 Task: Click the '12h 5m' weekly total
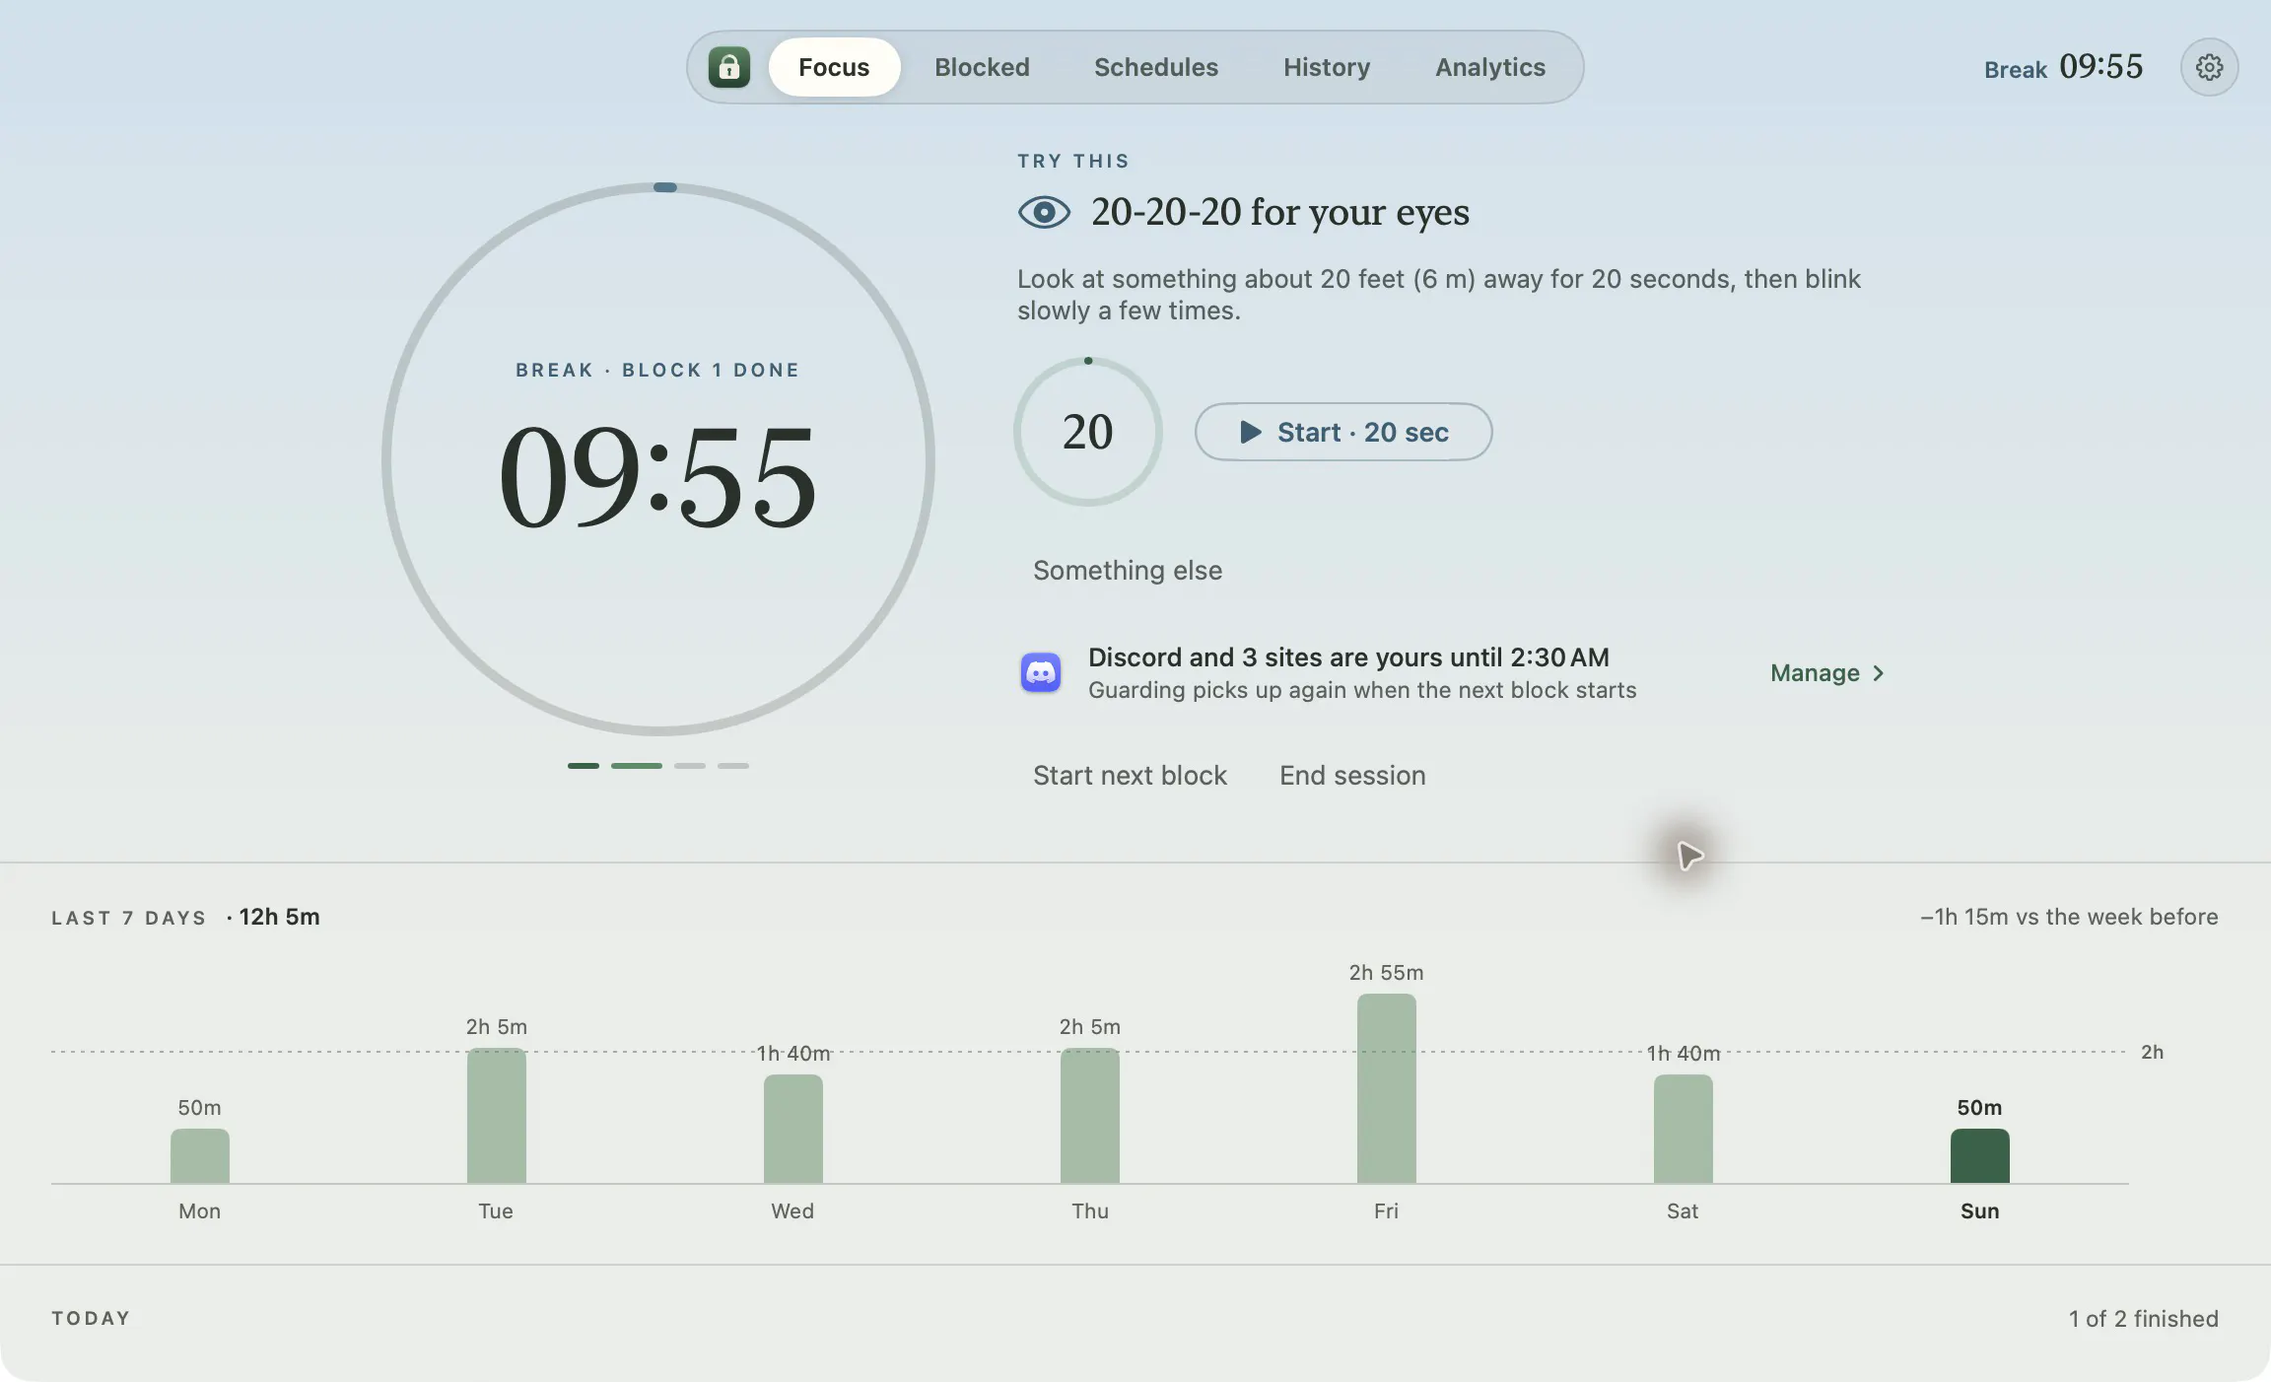tap(279, 917)
